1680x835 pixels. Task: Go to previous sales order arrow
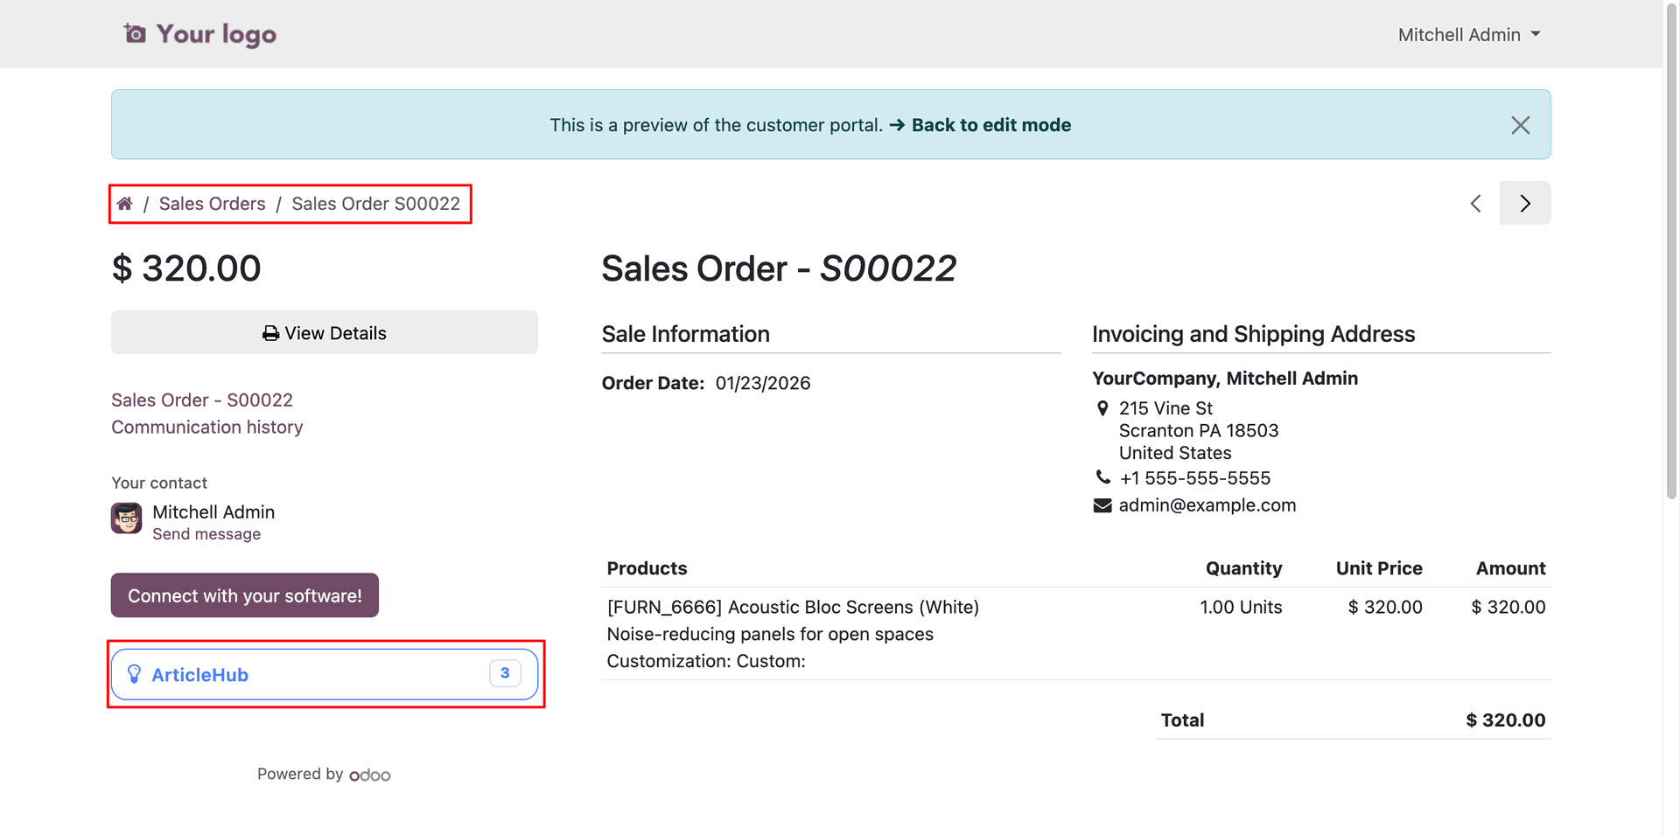click(1475, 204)
